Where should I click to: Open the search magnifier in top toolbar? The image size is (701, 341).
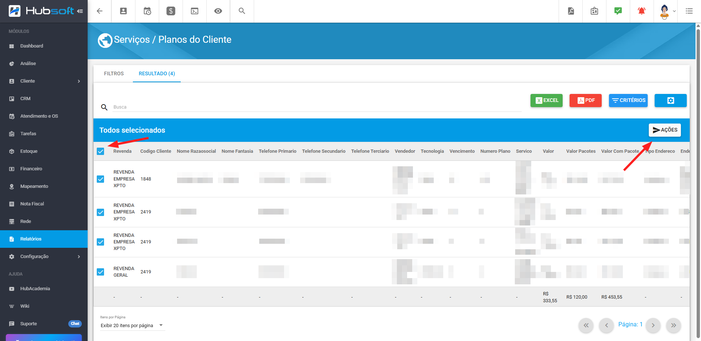[x=242, y=11]
